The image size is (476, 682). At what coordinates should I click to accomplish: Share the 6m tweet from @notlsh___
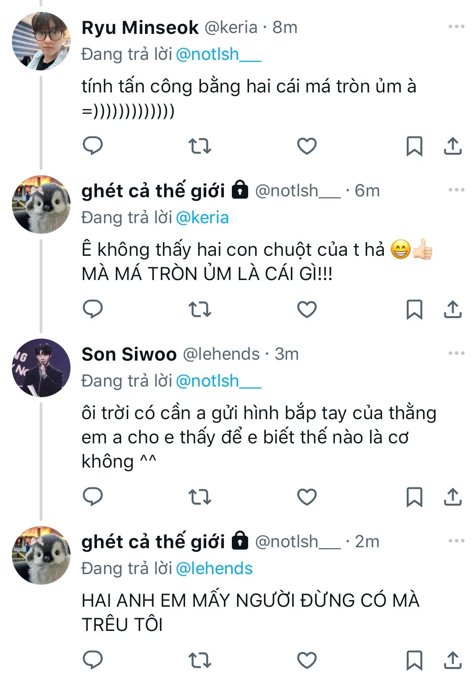[x=453, y=309]
